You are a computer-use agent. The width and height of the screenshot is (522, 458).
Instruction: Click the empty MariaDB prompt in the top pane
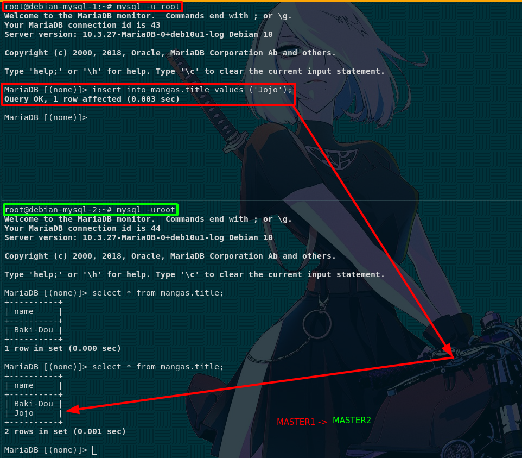(x=46, y=118)
